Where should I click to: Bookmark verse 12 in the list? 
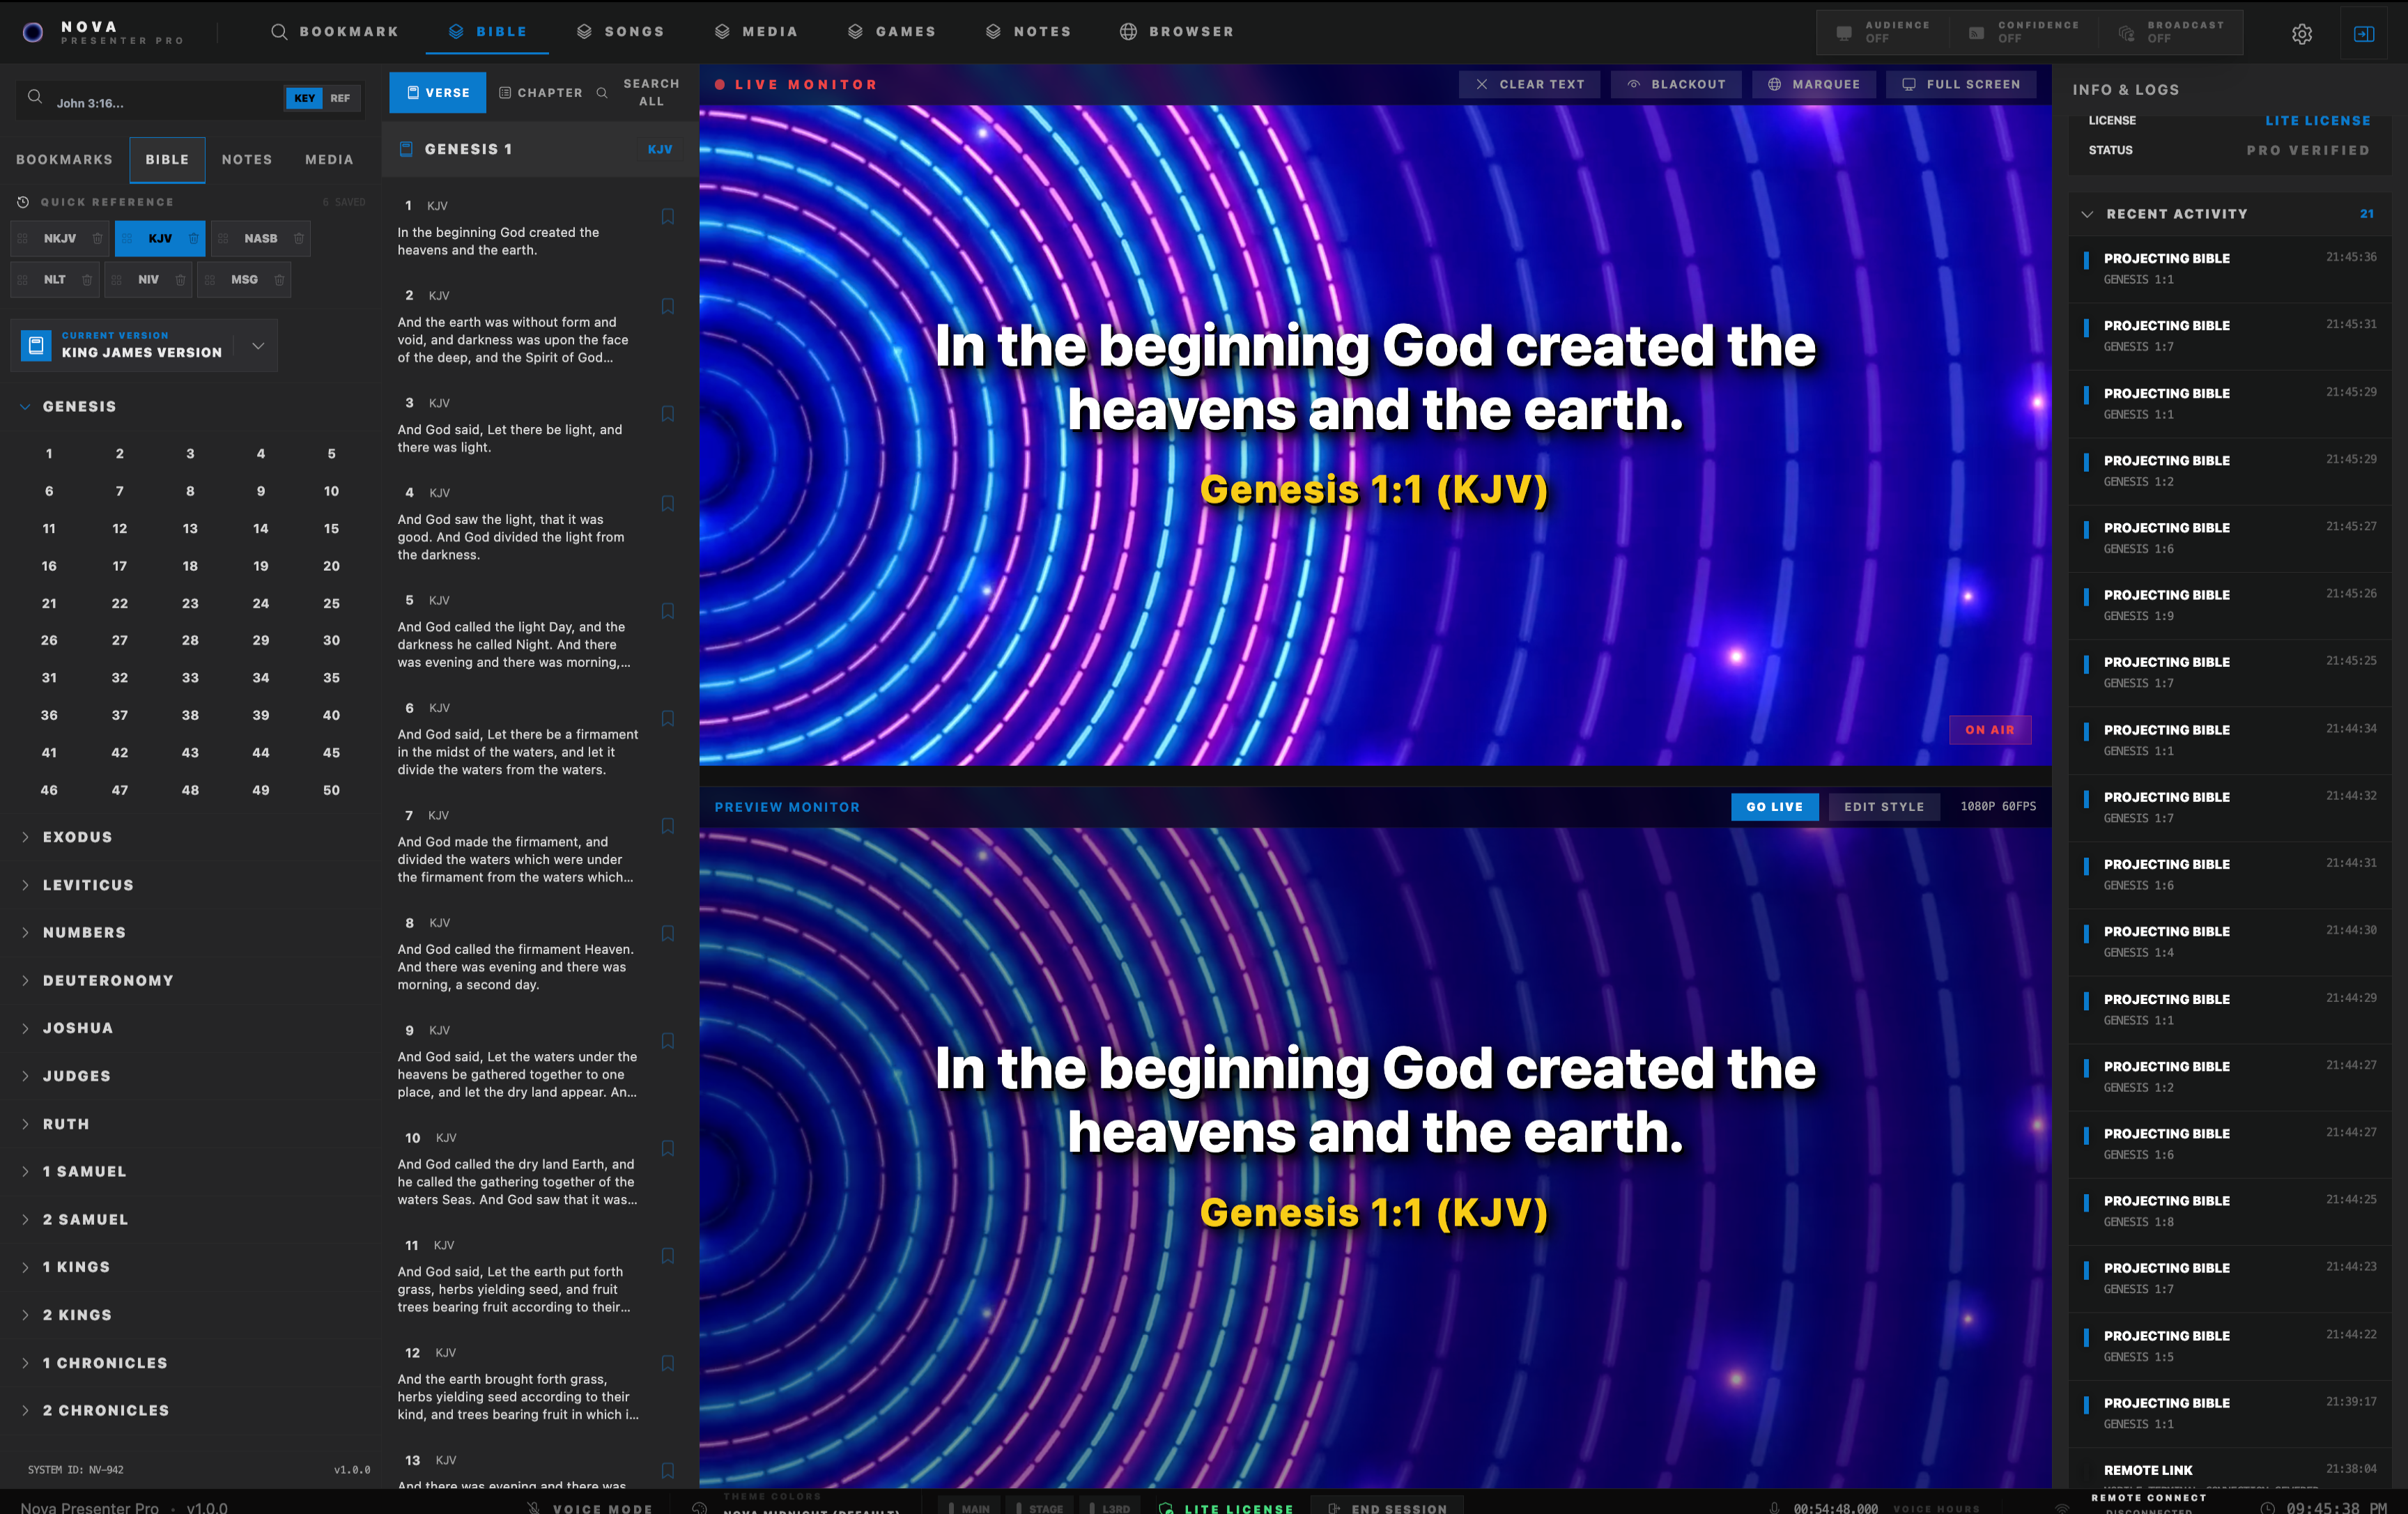pos(668,1364)
